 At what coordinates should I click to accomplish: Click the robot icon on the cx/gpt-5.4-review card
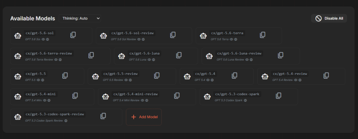point(265,76)
